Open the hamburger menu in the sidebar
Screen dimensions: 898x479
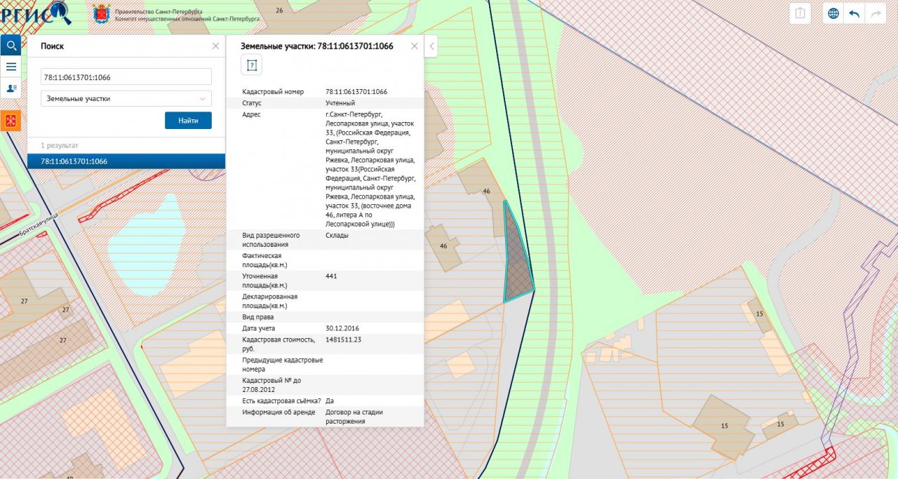point(11,67)
